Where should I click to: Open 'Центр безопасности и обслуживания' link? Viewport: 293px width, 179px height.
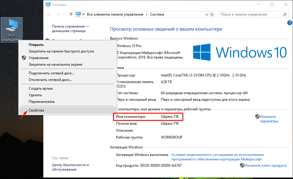pyautogui.click(x=70, y=167)
